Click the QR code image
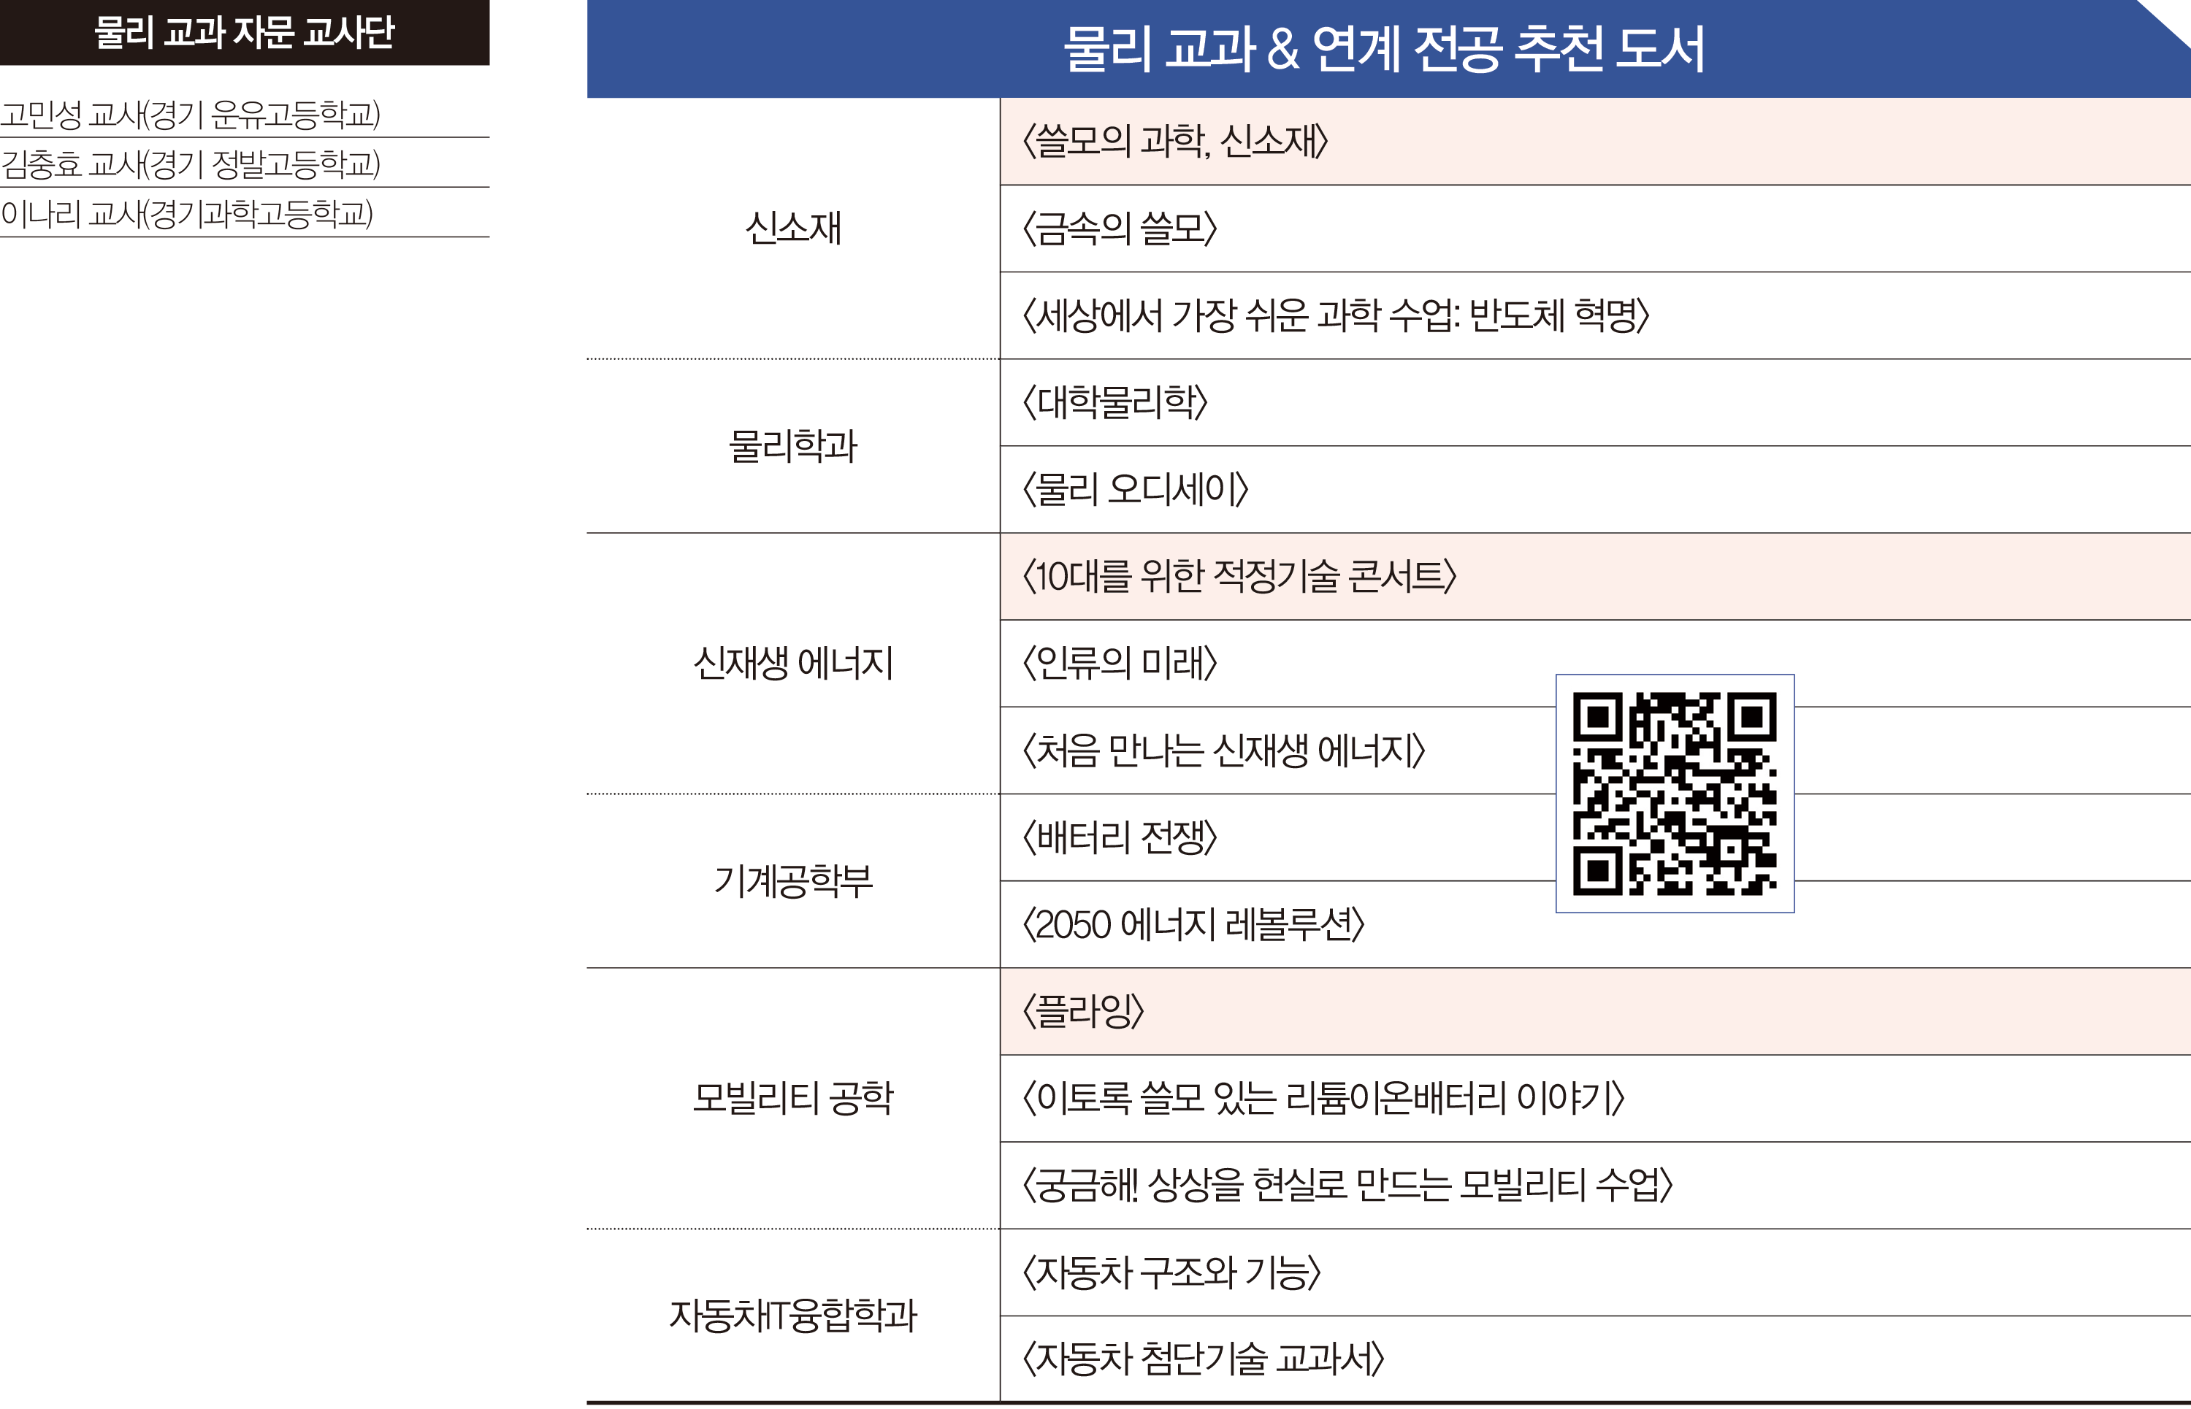2191x1409 pixels. click(1674, 794)
